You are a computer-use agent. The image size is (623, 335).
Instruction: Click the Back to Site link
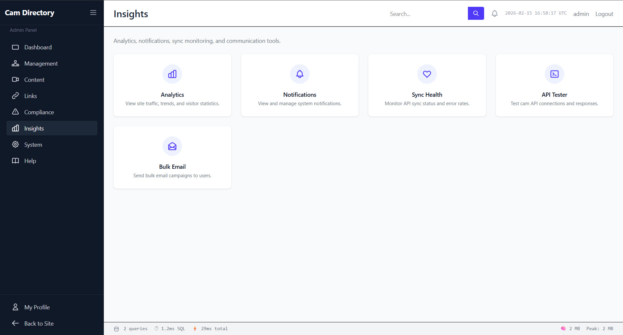tap(39, 324)
